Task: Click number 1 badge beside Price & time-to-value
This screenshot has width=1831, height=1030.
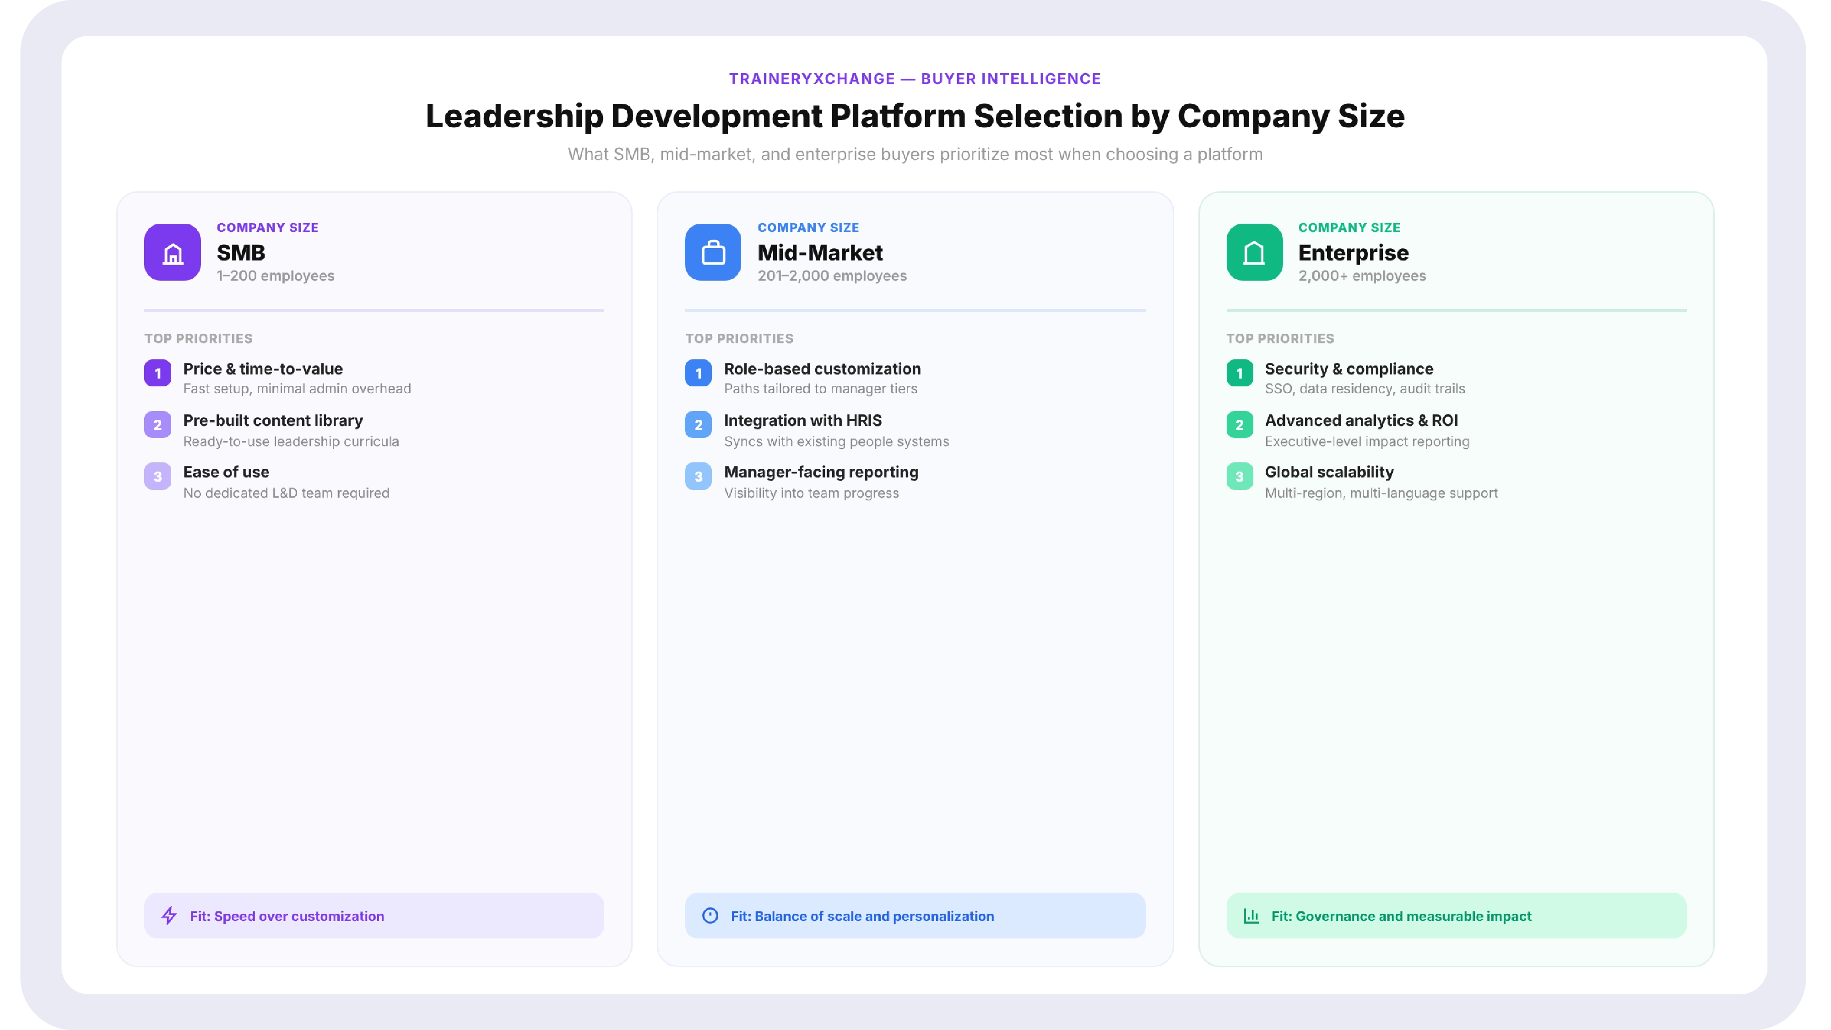Action: [158, 373]
